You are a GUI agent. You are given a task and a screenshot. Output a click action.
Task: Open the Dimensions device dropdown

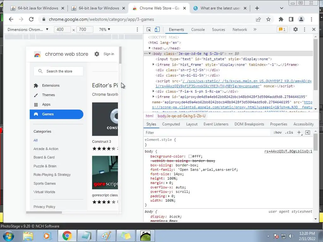pos(28,29)
